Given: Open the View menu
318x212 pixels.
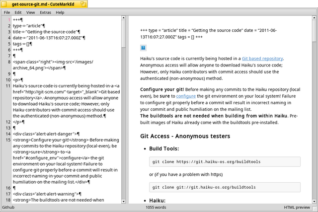Looking at the screenshot, I should coord(31,12).
